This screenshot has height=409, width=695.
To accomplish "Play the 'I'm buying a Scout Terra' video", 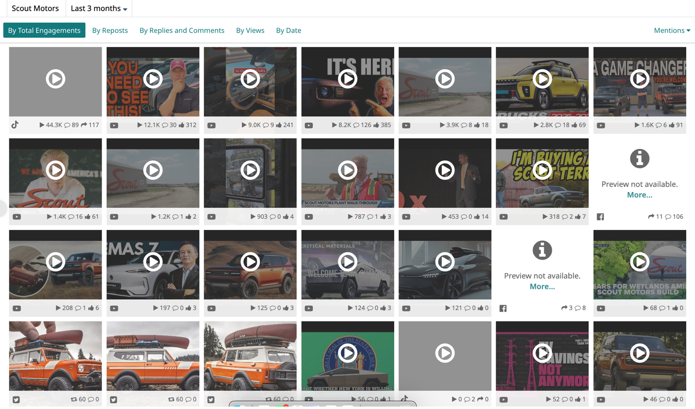I will [542, 170].
